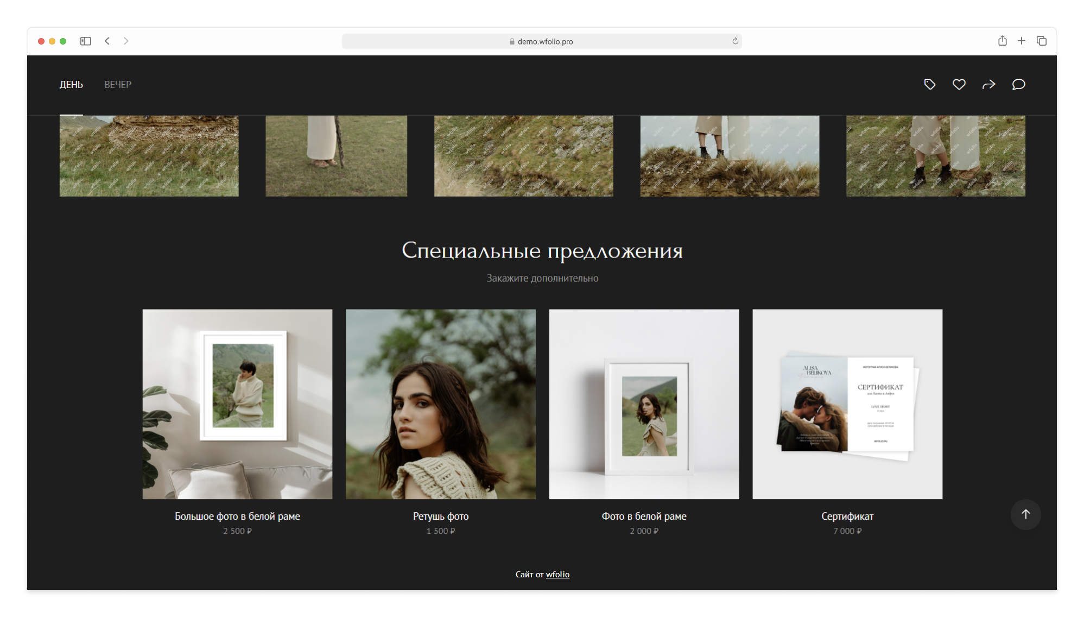This screenshot has height=617, width=1084.
Task: Select Большое фото в белой раме image
Action: click(237, 404)
